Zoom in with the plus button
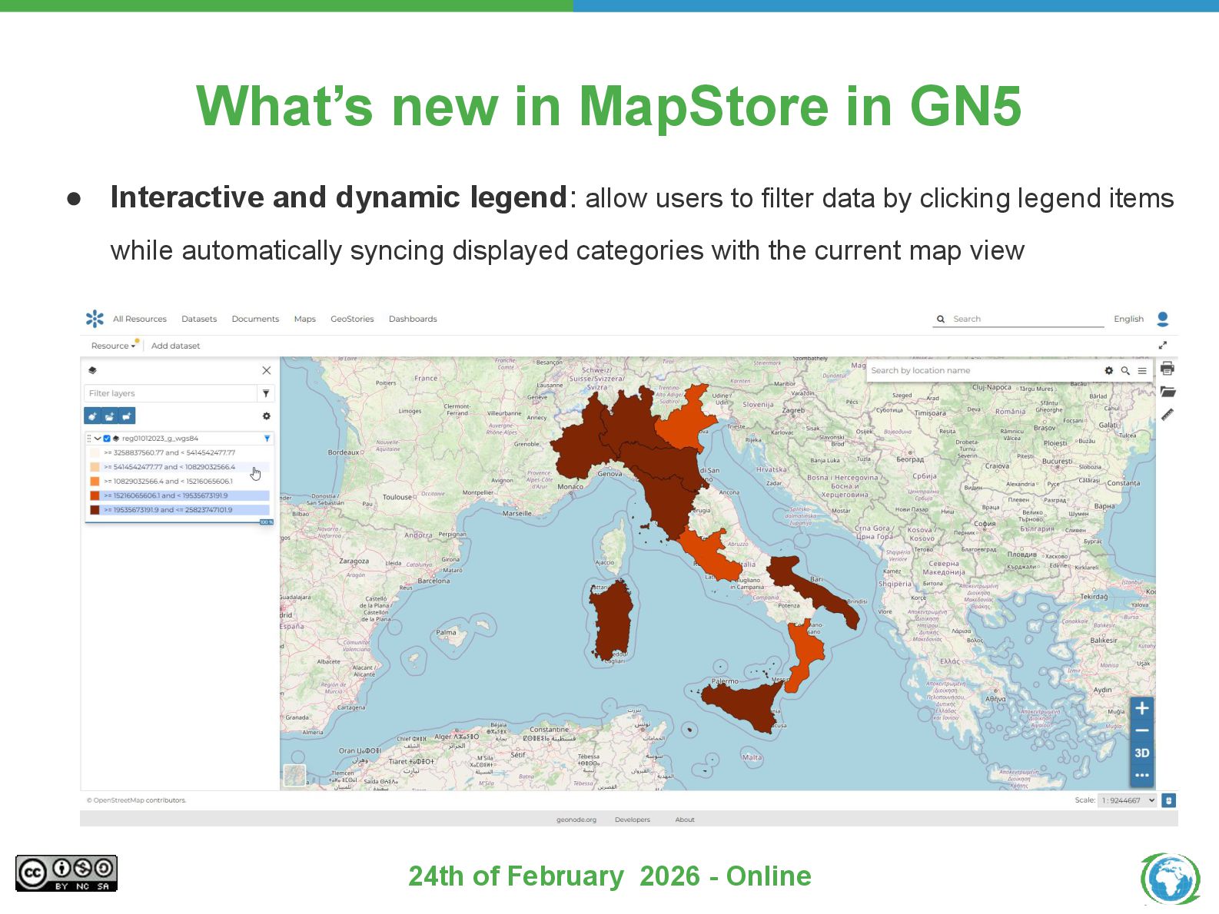Screen dimensions: 1219x914 coord(1142,708)
